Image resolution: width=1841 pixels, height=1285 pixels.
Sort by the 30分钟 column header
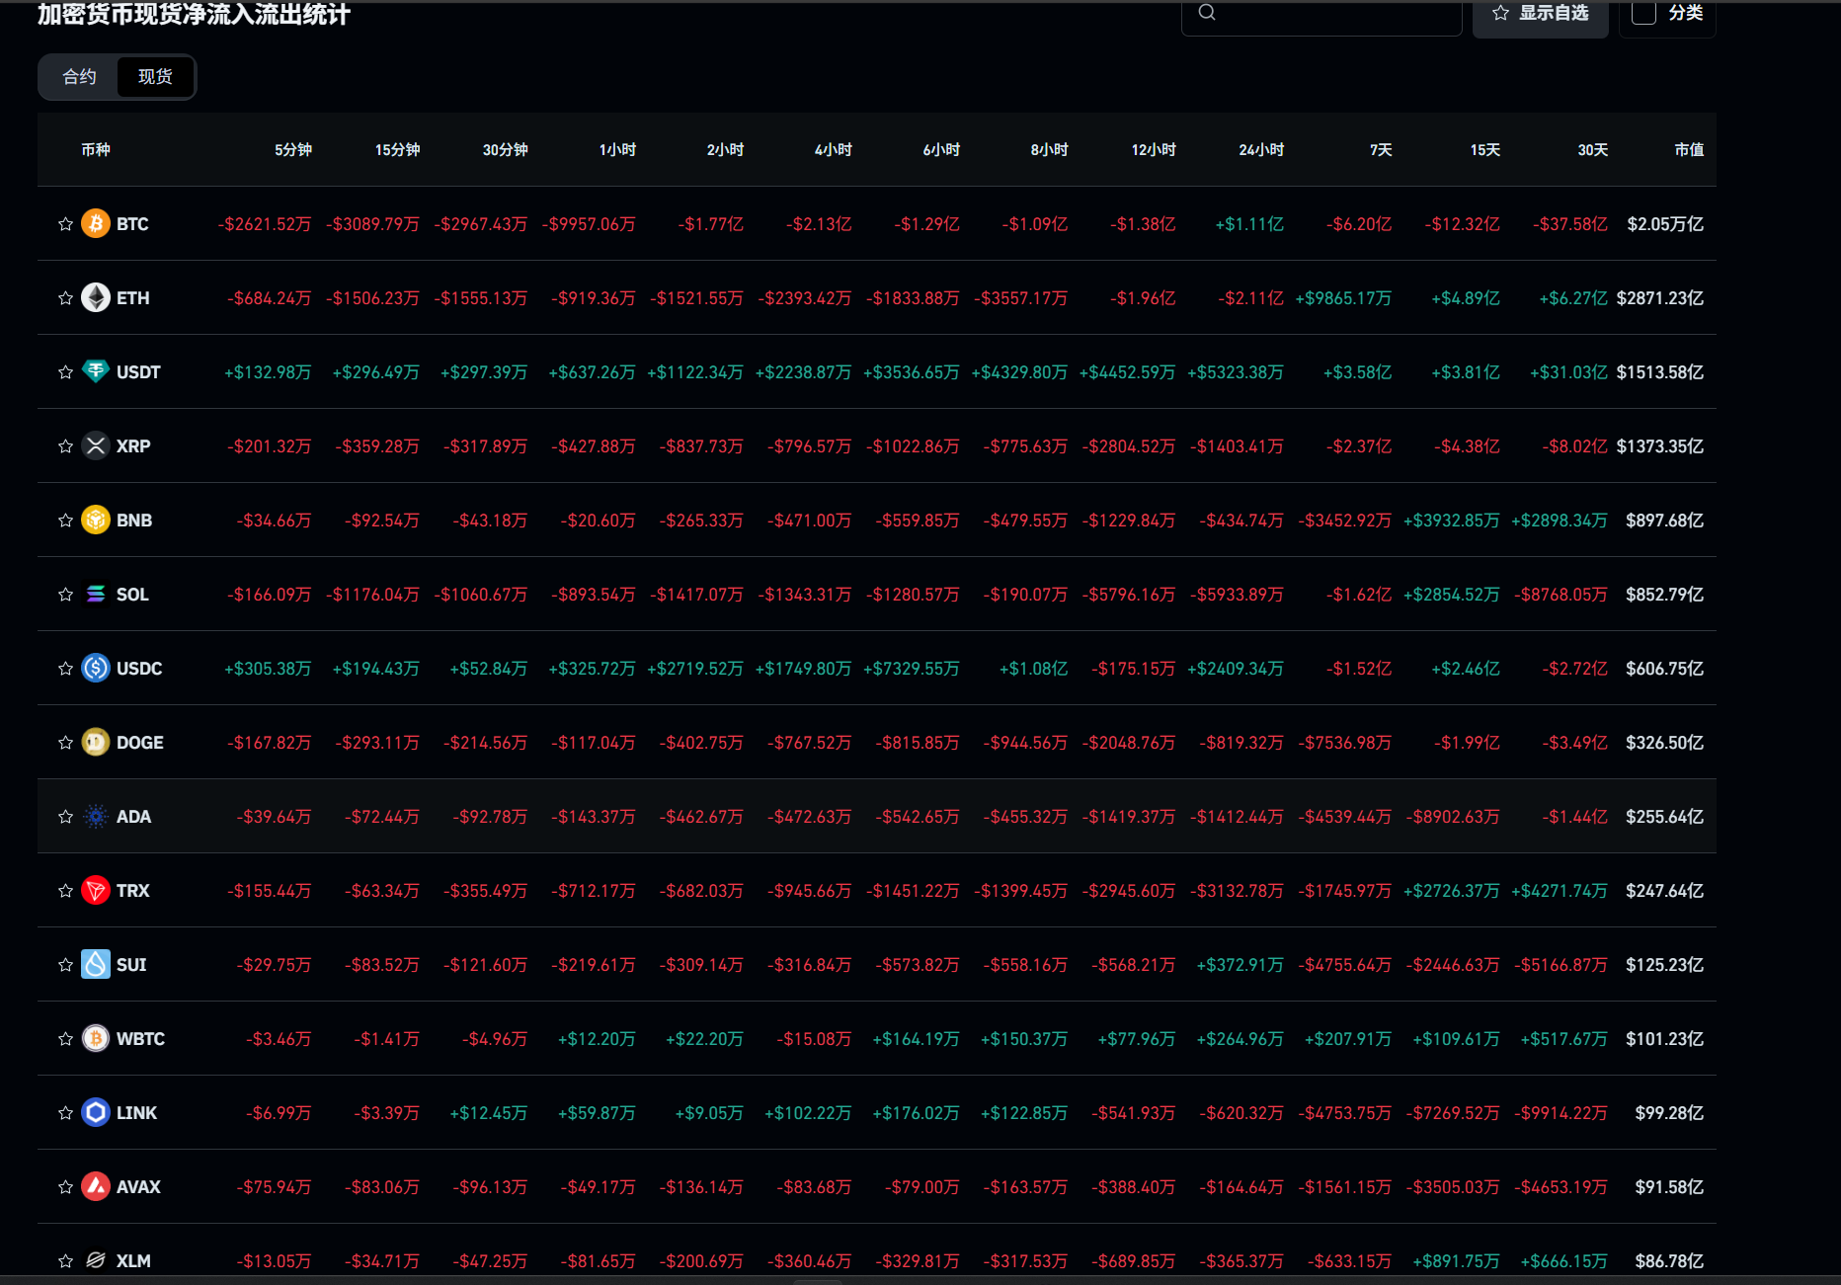[505, 150]
